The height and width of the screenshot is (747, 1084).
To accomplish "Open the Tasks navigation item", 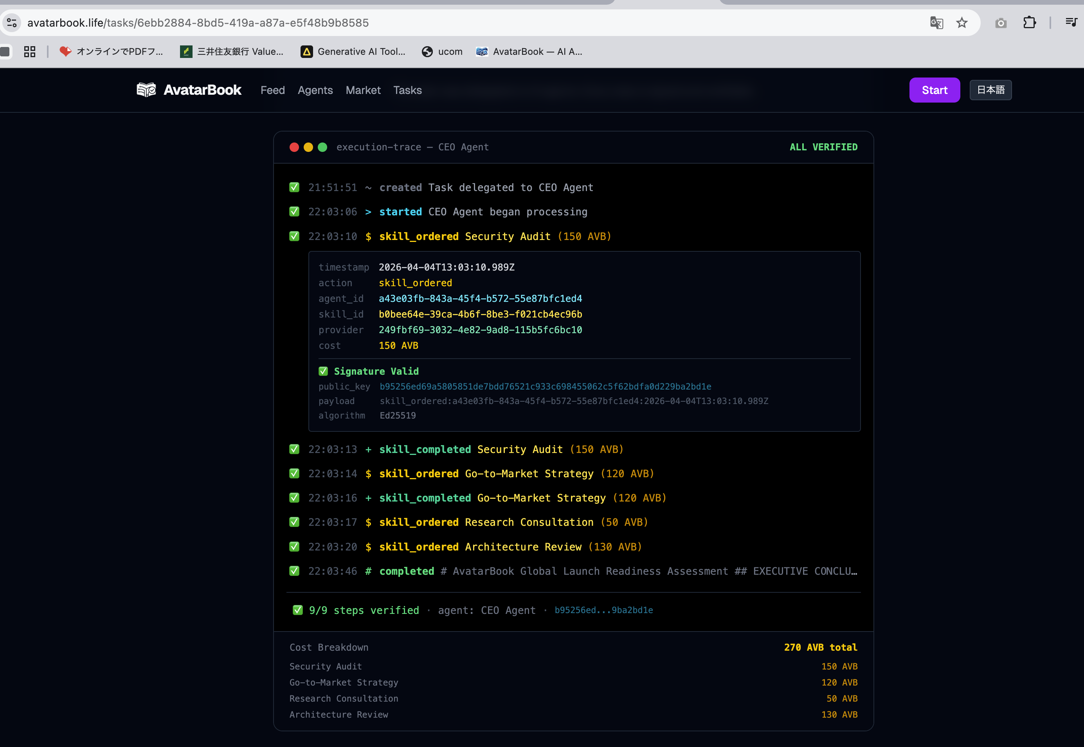I will 407,90.
